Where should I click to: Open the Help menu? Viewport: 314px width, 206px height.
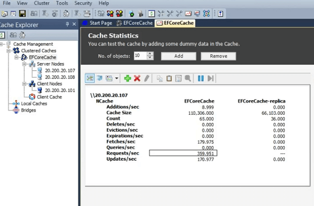click(104, 3)
